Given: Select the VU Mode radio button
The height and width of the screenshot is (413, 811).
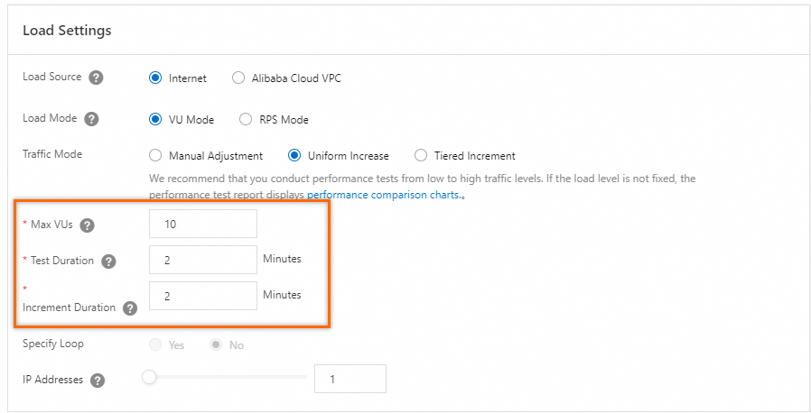Looking at the screenshot, I should pos(155,119).
